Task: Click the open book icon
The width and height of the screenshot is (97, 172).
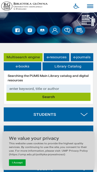Action: click(42, 30)
